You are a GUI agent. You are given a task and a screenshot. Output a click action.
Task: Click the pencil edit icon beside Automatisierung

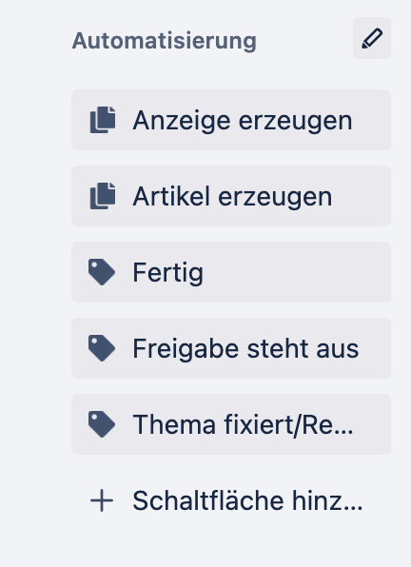point(372,38)
